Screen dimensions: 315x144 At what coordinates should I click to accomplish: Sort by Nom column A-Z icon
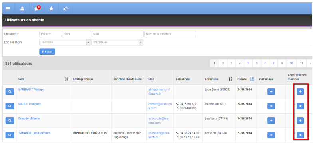66,79
